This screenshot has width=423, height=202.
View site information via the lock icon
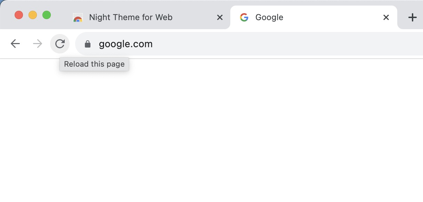[x=88, y=44]
